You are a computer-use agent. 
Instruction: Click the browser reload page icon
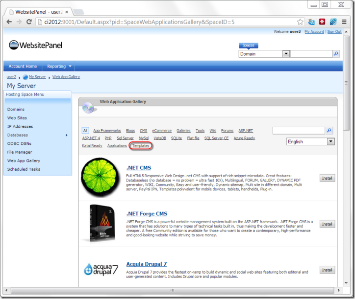tap(29, 22)
